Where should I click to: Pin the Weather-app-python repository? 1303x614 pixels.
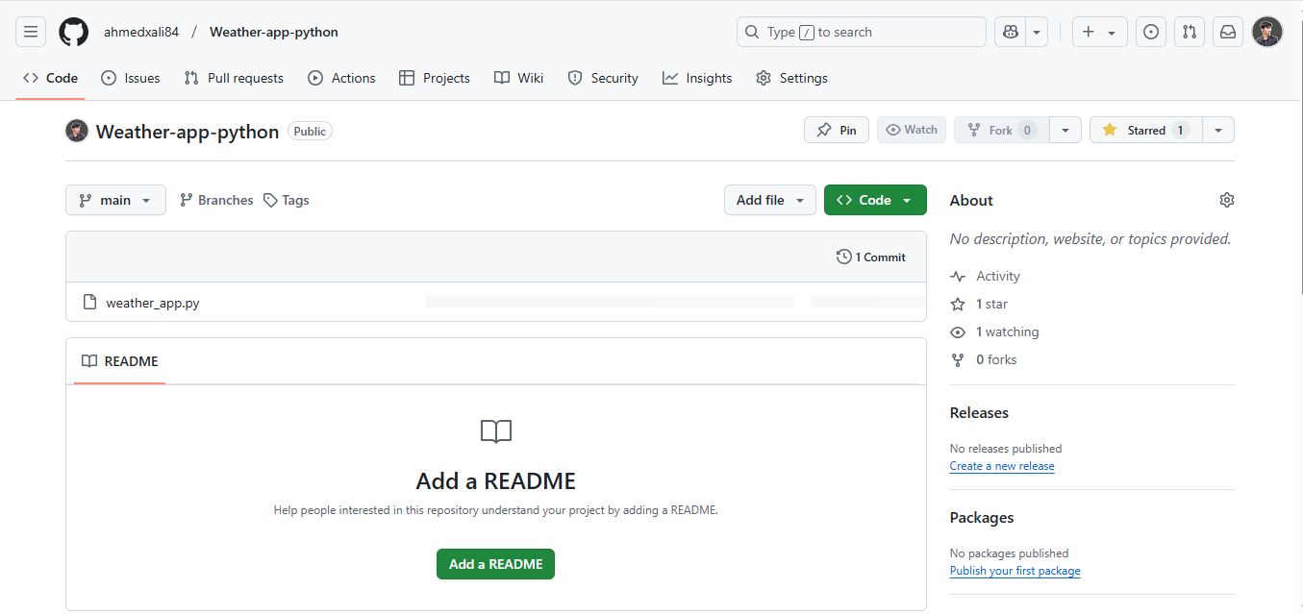(836, 130)
